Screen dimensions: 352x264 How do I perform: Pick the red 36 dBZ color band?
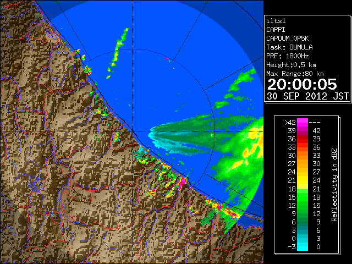point(302,139)
